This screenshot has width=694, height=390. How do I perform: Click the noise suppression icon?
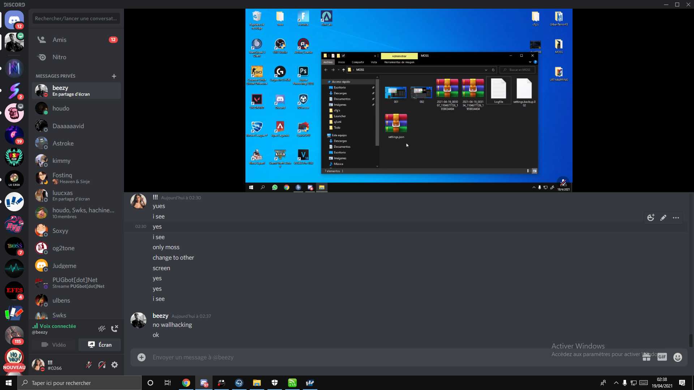click(x=102, y=329)
